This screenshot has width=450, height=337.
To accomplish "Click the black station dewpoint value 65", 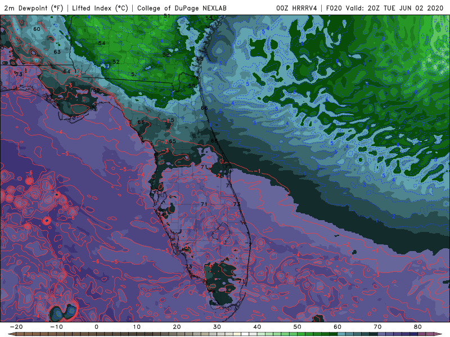I will tap(172, 141).
